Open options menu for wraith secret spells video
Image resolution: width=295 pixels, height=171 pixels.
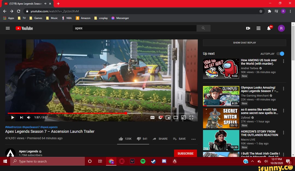tap(283, 110)
